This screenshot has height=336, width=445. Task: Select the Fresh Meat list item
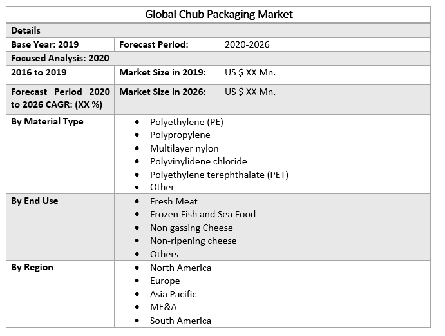tap(174, 201)
